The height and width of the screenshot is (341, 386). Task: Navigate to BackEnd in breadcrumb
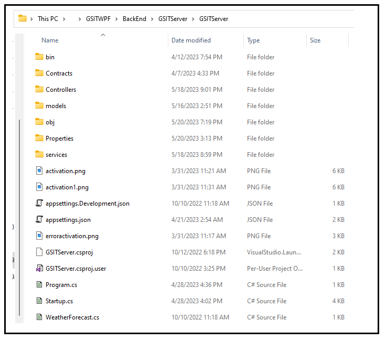[x=134, y=19]
